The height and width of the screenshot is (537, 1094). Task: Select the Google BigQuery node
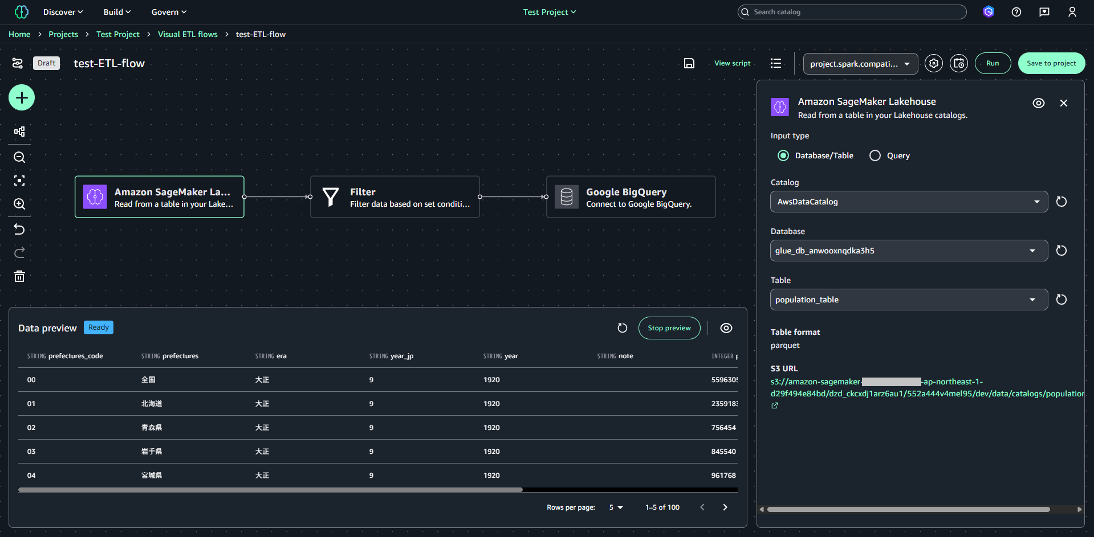pyautogui.click(x=631, y=197)
